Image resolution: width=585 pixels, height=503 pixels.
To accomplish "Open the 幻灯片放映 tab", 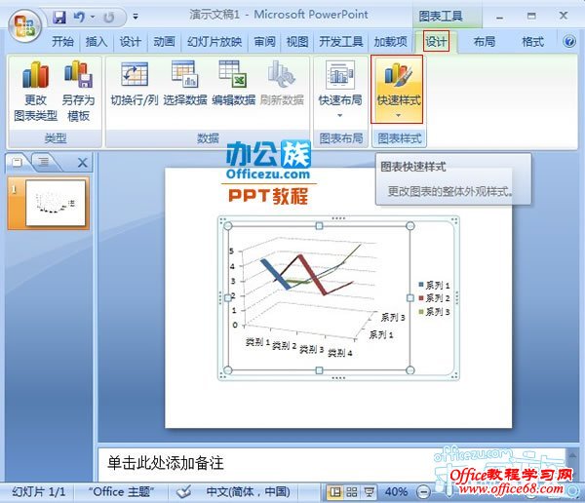I will point(214,41).
